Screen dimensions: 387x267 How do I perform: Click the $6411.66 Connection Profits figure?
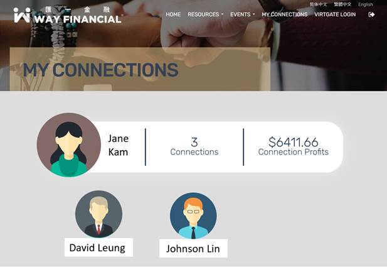click(293, 146)
